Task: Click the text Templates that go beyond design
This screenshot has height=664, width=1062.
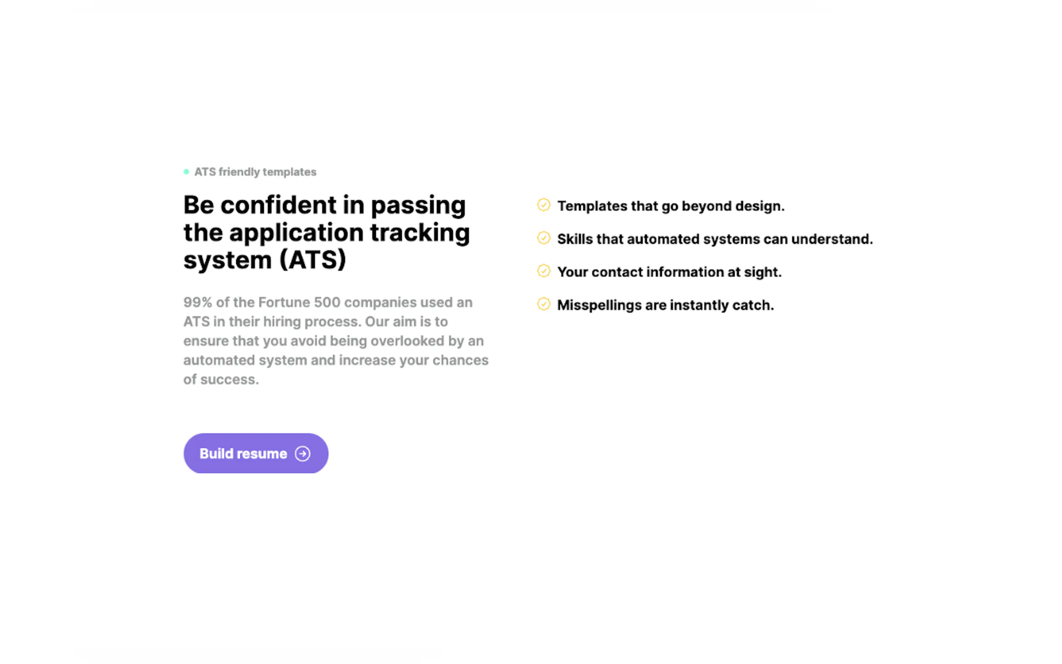Action: pos(671,206)
